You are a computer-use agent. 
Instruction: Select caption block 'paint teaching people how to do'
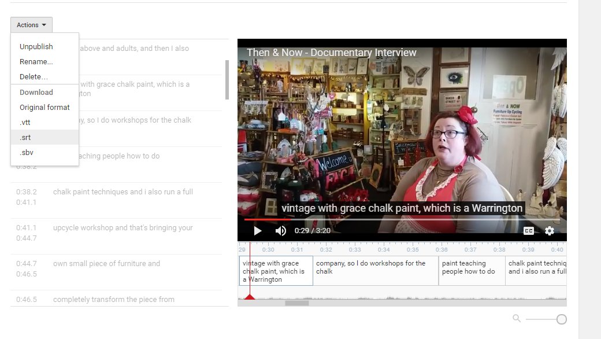pos(472,271)
